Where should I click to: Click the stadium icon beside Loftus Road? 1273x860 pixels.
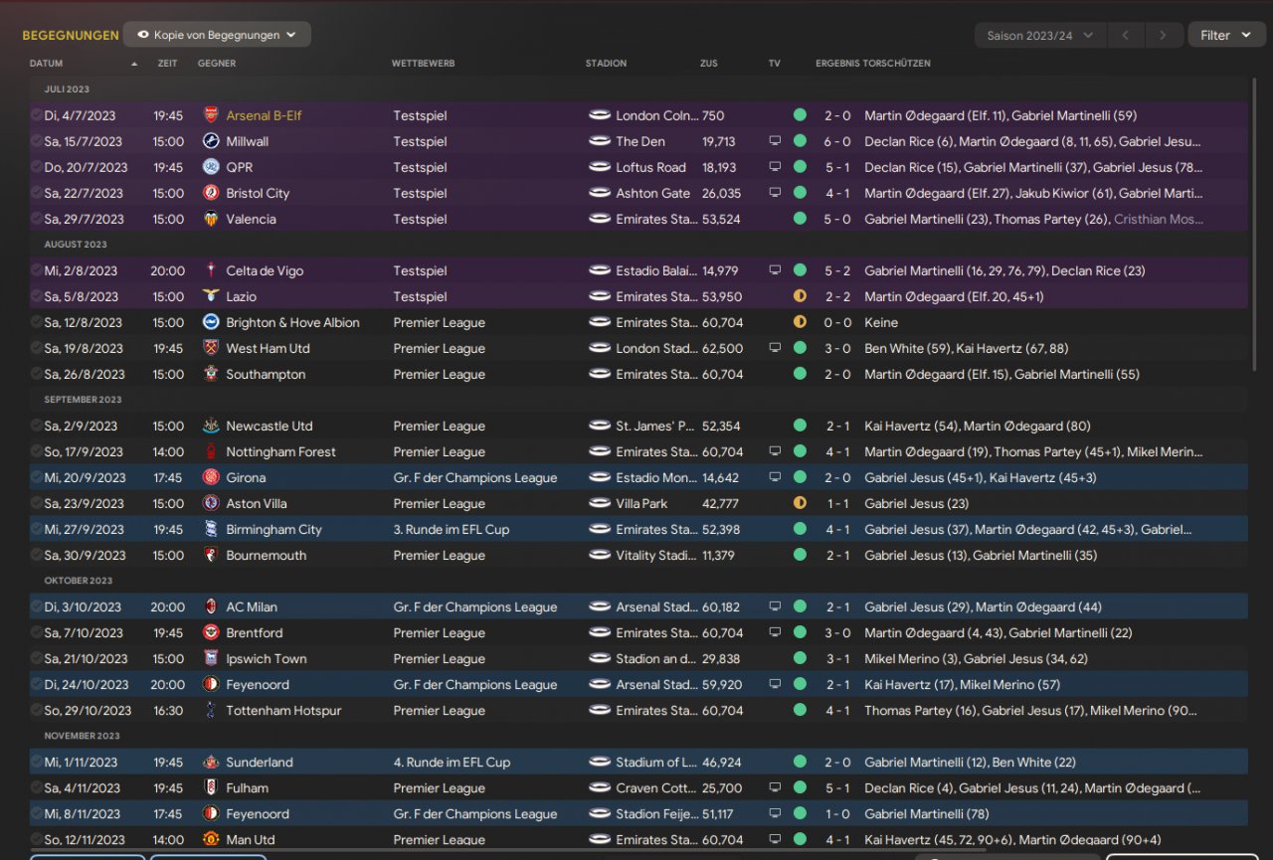(599, 167)
